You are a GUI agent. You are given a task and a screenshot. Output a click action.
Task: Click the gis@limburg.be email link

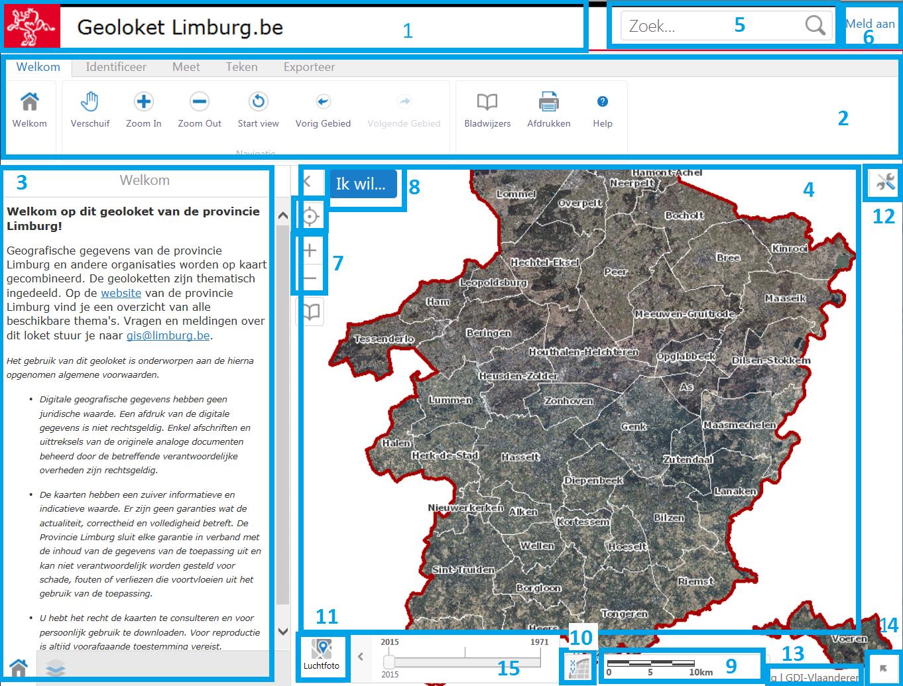168,335
